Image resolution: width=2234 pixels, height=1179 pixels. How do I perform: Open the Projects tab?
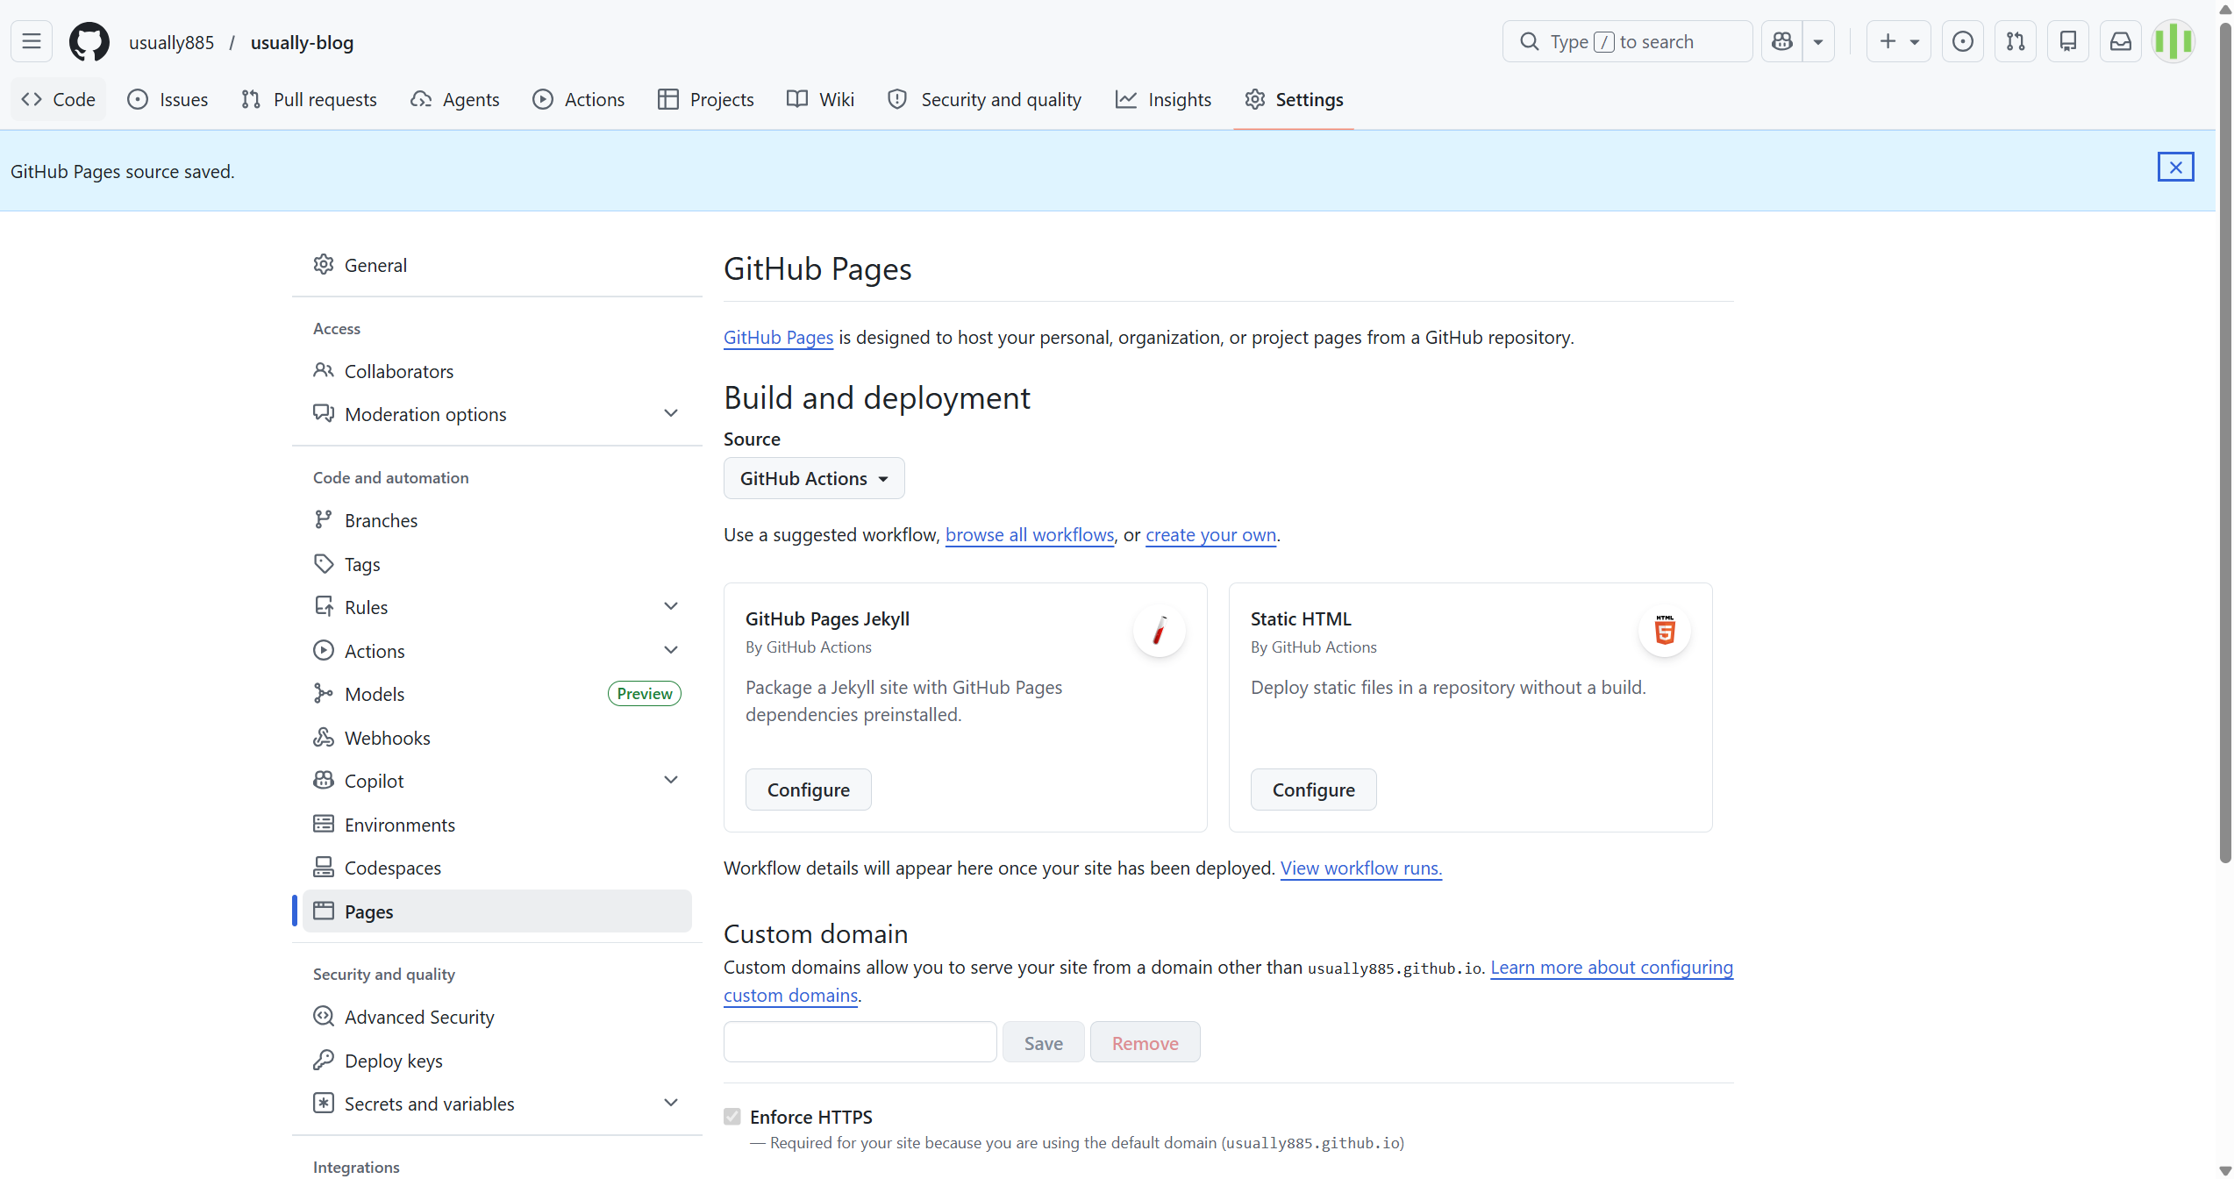click(705, 99)
